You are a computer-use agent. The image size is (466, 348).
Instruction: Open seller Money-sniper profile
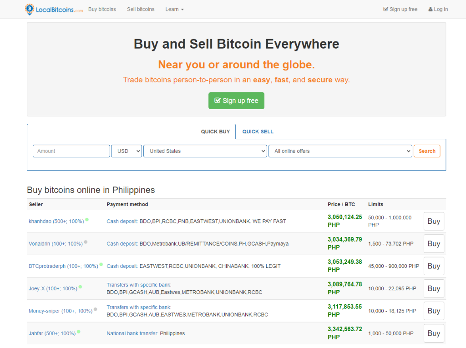click(61, 311)
